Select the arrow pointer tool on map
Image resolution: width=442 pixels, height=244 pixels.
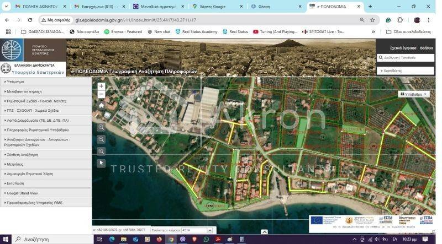point(101,163)
